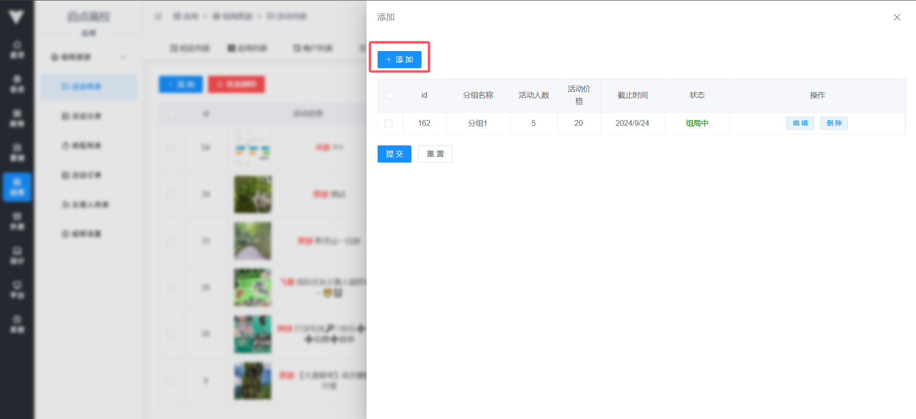Image resolution: width=916 pixels, height=419 pixels.
Task: Click the menu collapse icon left of the breadcrumb
Action: (158, 17)
